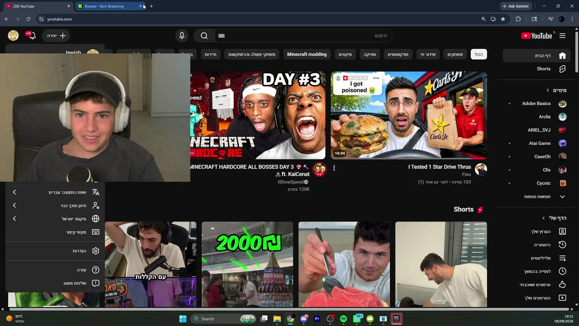This screenshot has height=326, width=579.
Task: Open the IShowSpeed channel avatar
Action: [319, 170]
